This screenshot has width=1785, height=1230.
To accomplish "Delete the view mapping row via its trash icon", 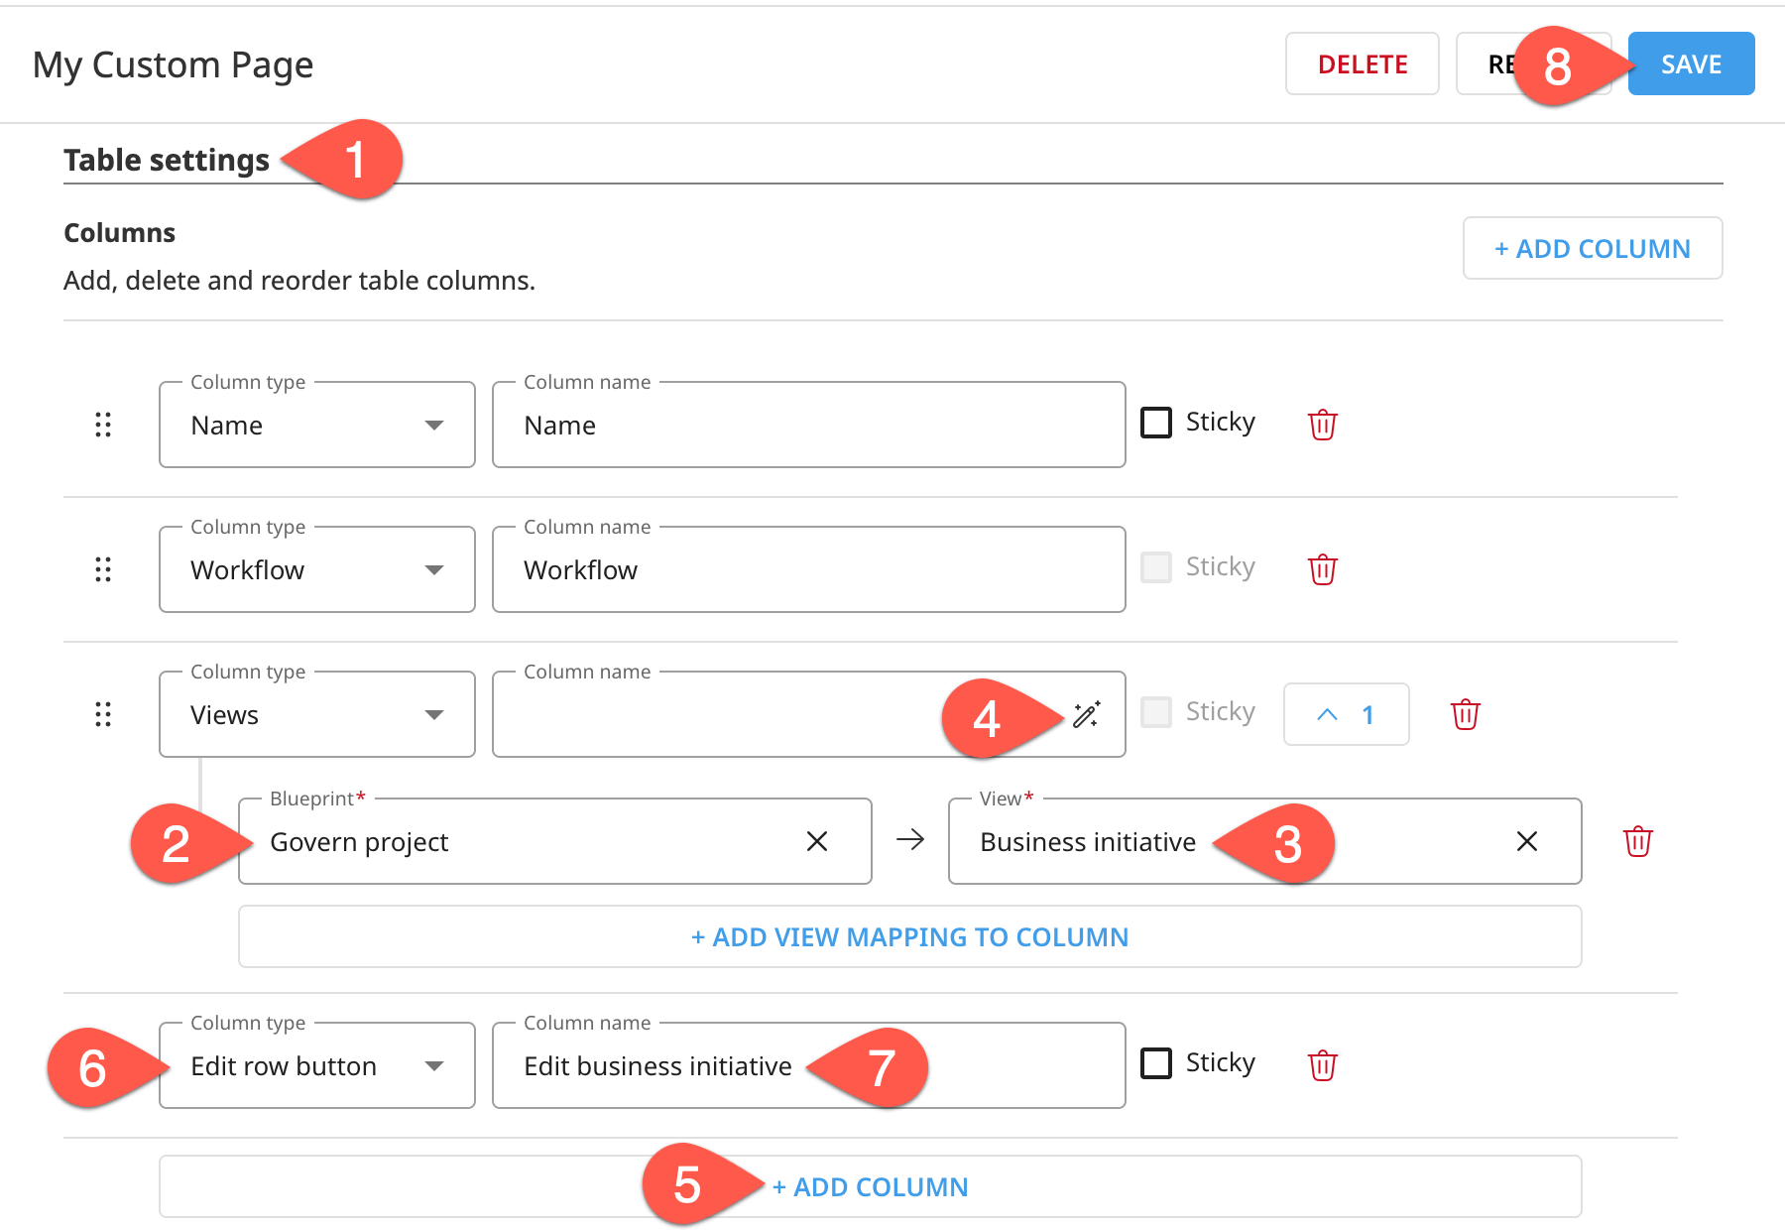I will 1637,841.
